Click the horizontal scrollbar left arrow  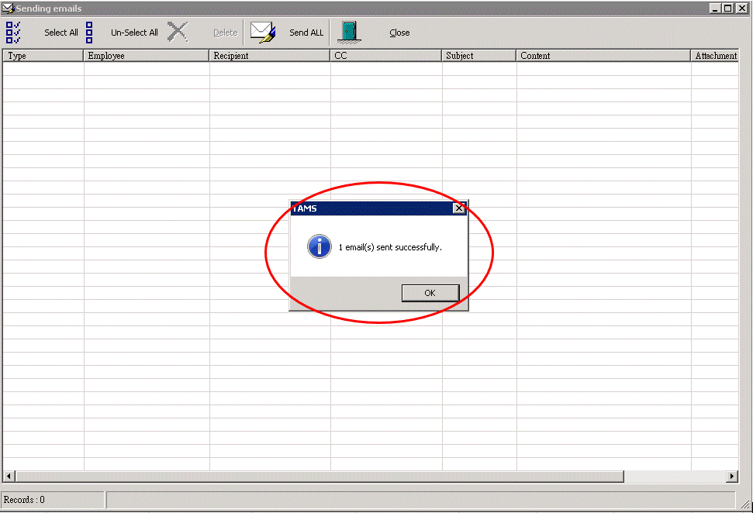9,476
